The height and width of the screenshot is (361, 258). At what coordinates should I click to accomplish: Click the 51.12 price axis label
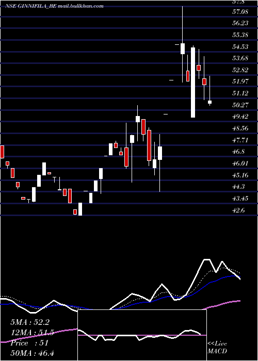pyautogui.click(x=240, y=93)
